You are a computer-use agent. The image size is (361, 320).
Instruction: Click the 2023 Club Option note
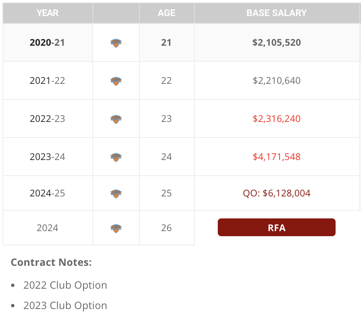pyautogui.click(x=65, y=306)
